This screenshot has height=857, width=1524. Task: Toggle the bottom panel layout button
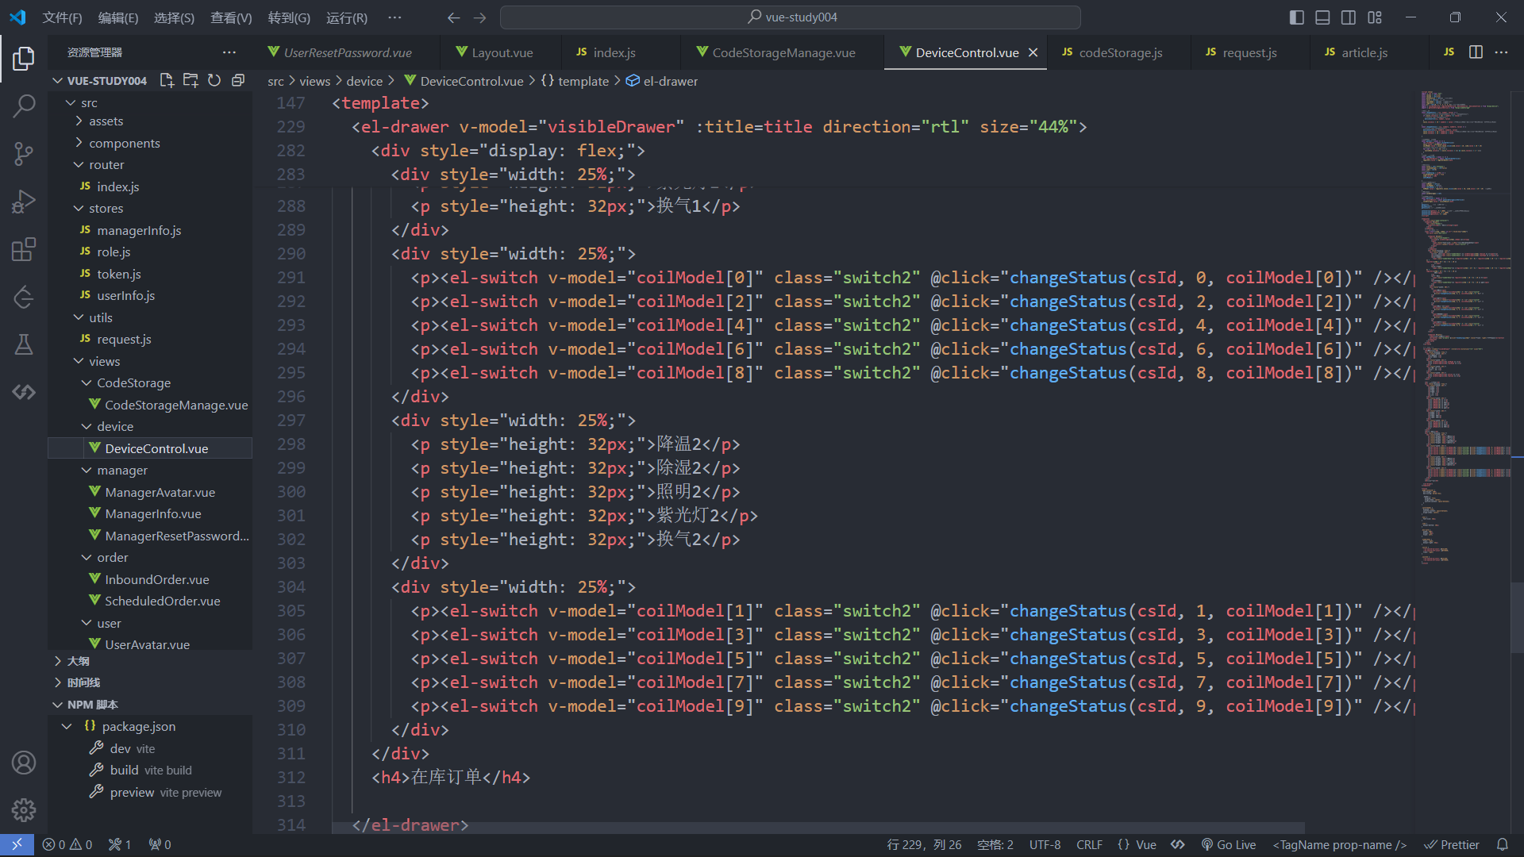click(x=1322, y=17)
